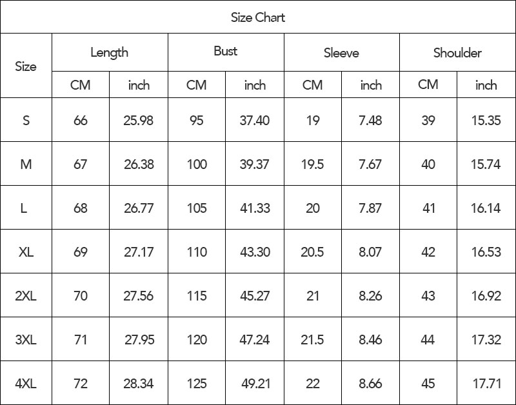This screenshot has height=405, width=516.
Task: Select the bust value 100 for M
Action: click(x=197, y=164)
